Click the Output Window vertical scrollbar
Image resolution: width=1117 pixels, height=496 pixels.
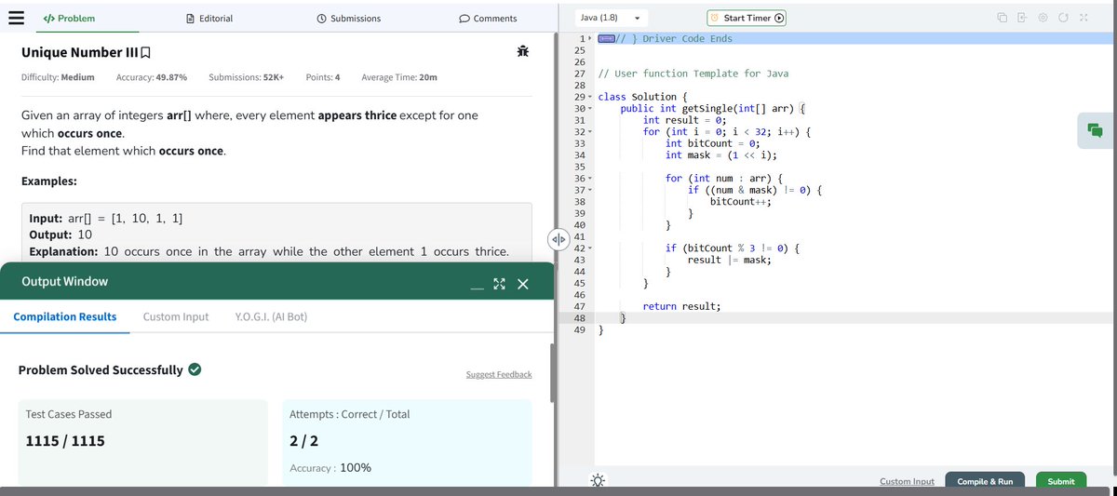[x=553, y=372]
